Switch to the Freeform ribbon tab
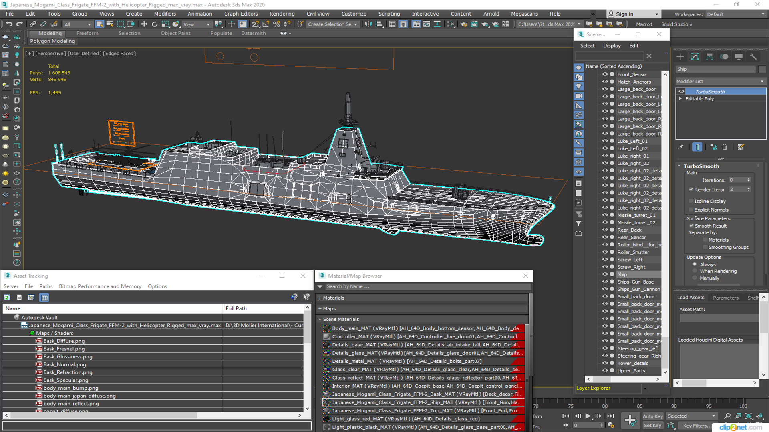769x432 pixels. (87, 33)
